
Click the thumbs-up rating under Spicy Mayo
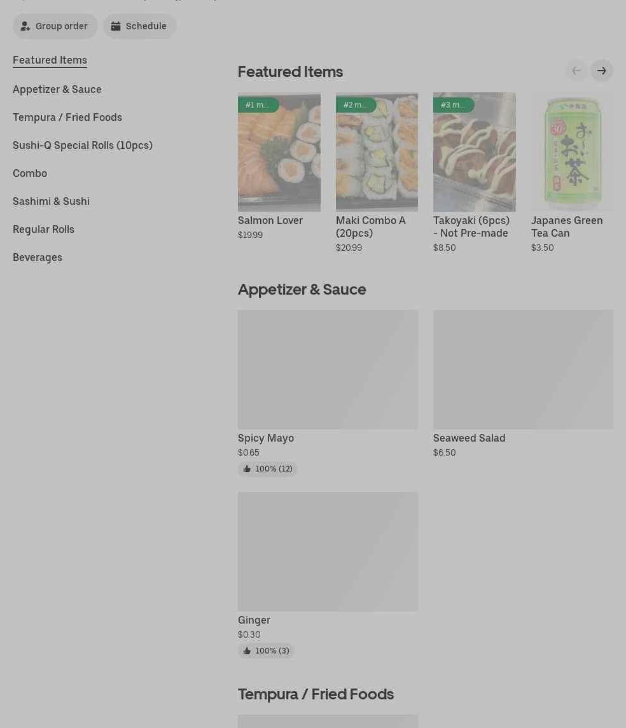point(268,469)
